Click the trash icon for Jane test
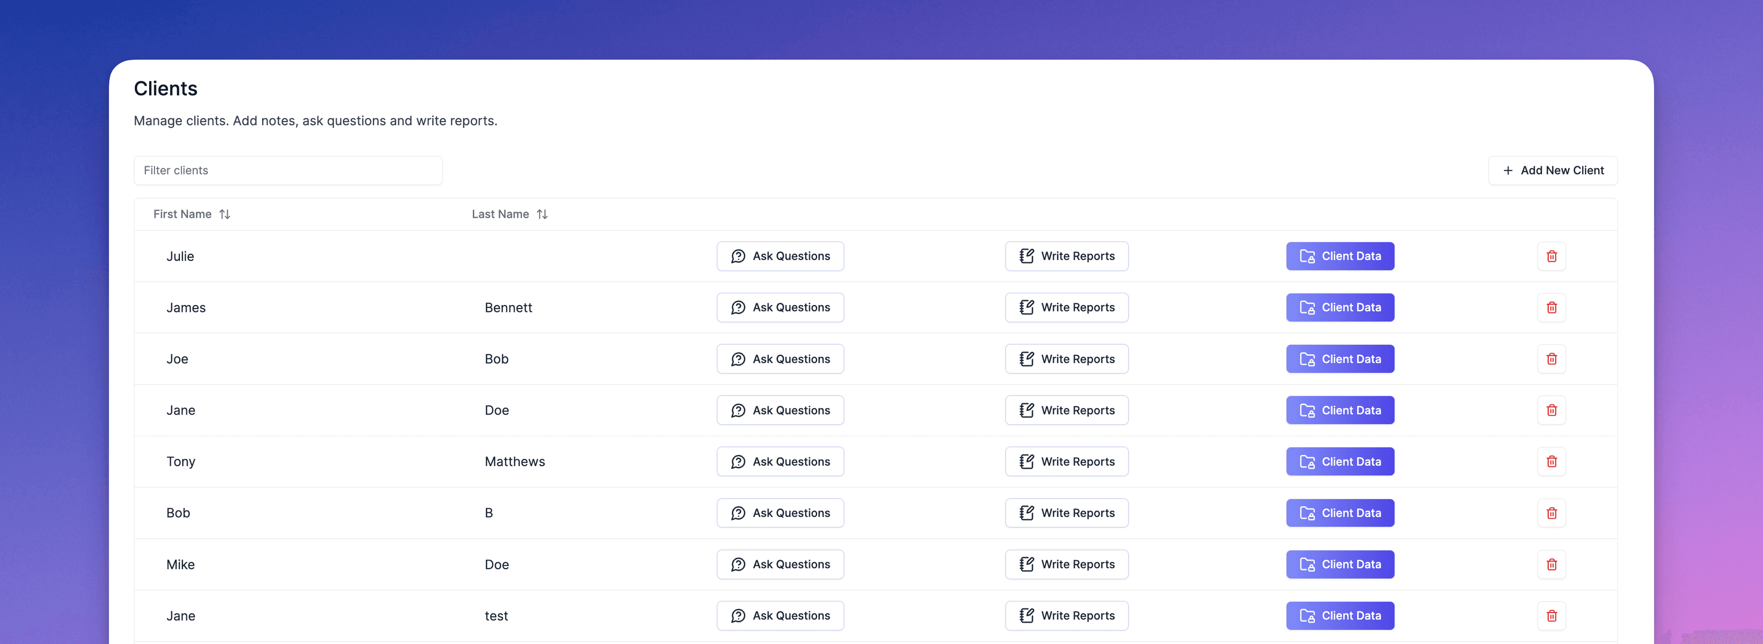Viewport: 1763px width, 644px height. tap(1551, 616)
